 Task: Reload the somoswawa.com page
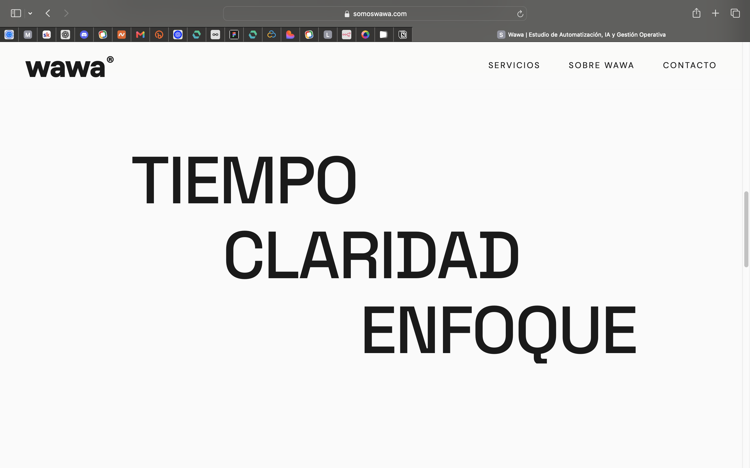pos(520,14)
